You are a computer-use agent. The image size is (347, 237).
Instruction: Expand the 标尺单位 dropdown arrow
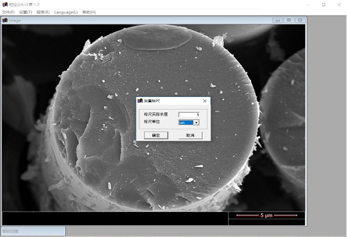[196, 122]
